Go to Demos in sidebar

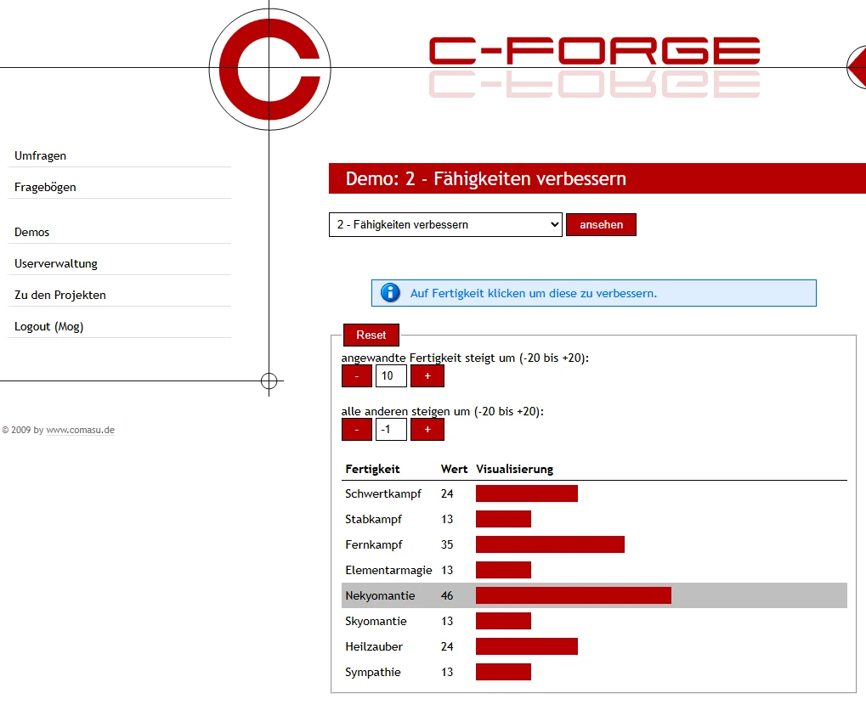[x=32, y=233]
